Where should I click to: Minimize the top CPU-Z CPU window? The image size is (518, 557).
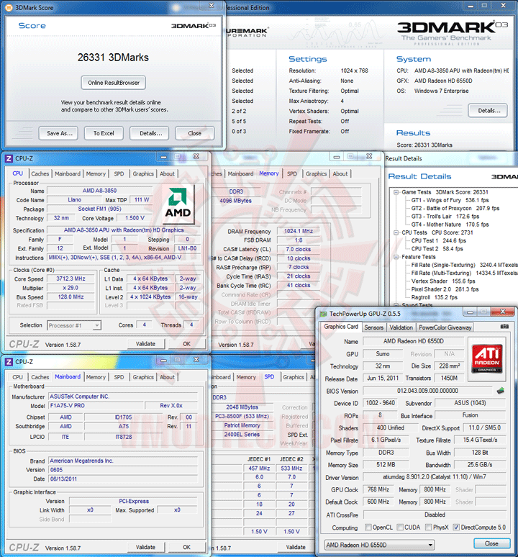click(163, 157)
